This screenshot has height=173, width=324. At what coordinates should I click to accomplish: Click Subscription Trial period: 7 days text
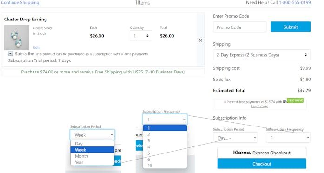pos(40,60)
